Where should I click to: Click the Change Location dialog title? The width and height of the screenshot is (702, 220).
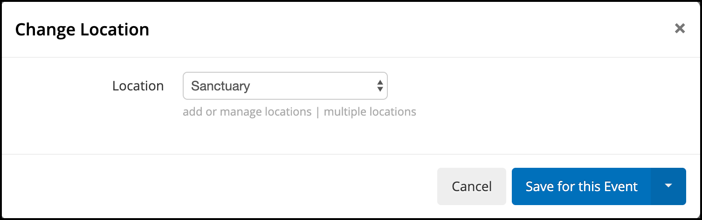(x=82, y=29)
